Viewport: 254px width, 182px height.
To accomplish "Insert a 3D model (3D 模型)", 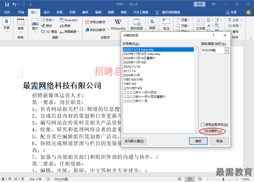I will [x=49, y=32].
